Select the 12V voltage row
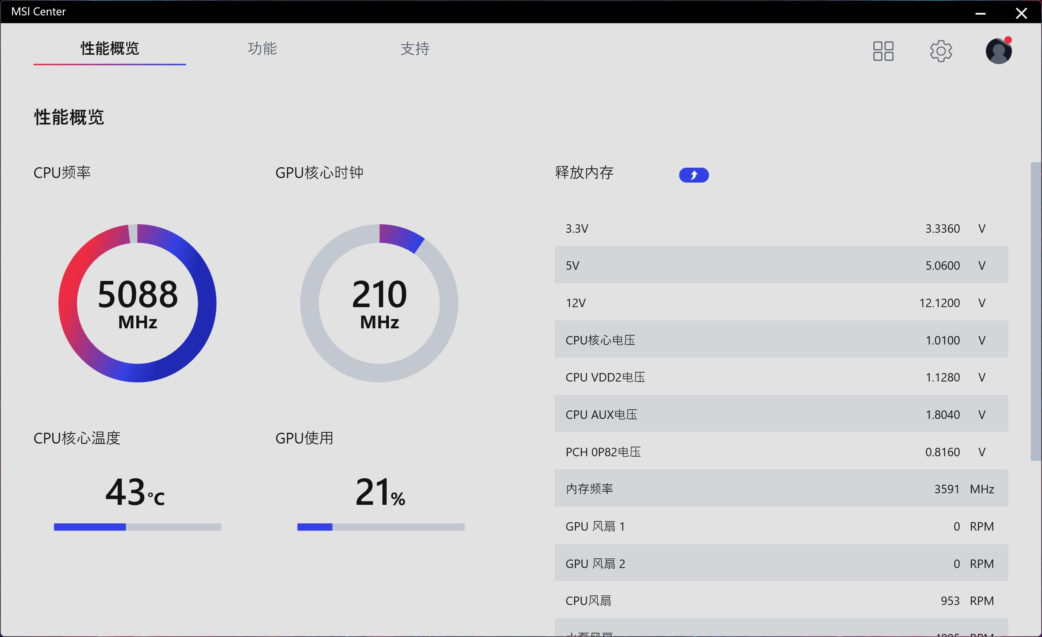Screen dimensions: 1042x637 780,302
